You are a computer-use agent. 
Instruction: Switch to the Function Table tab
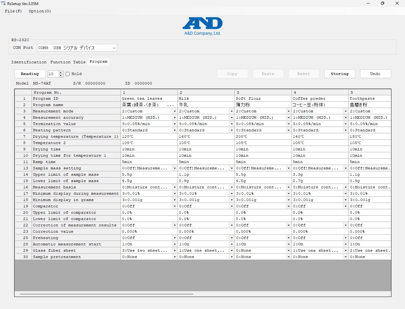pos(68,62)
